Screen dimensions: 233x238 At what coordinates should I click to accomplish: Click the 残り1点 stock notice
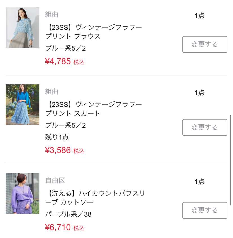click(57, 137)
